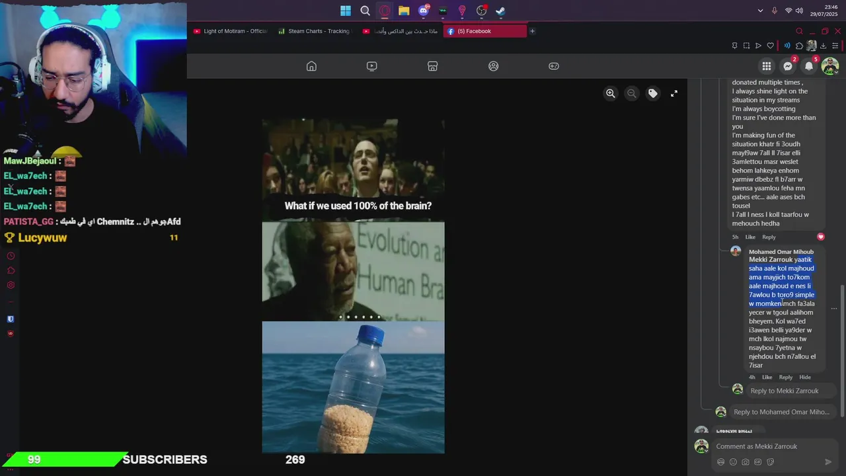
Task: Open a new browser tab
Action: tap(532, 31)
